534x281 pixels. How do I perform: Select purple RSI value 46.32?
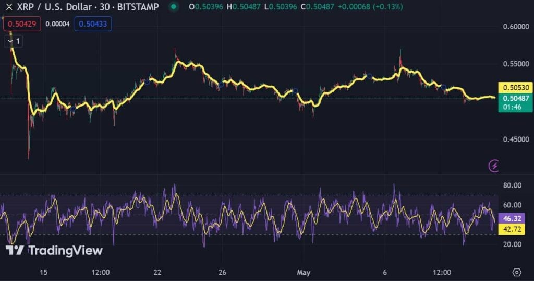coord(512,218)
